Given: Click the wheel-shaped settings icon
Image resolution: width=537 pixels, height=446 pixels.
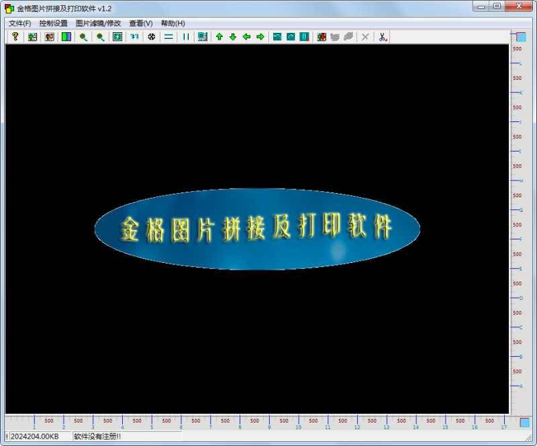Looking at the screenshot, I should [x=152, y=37].
